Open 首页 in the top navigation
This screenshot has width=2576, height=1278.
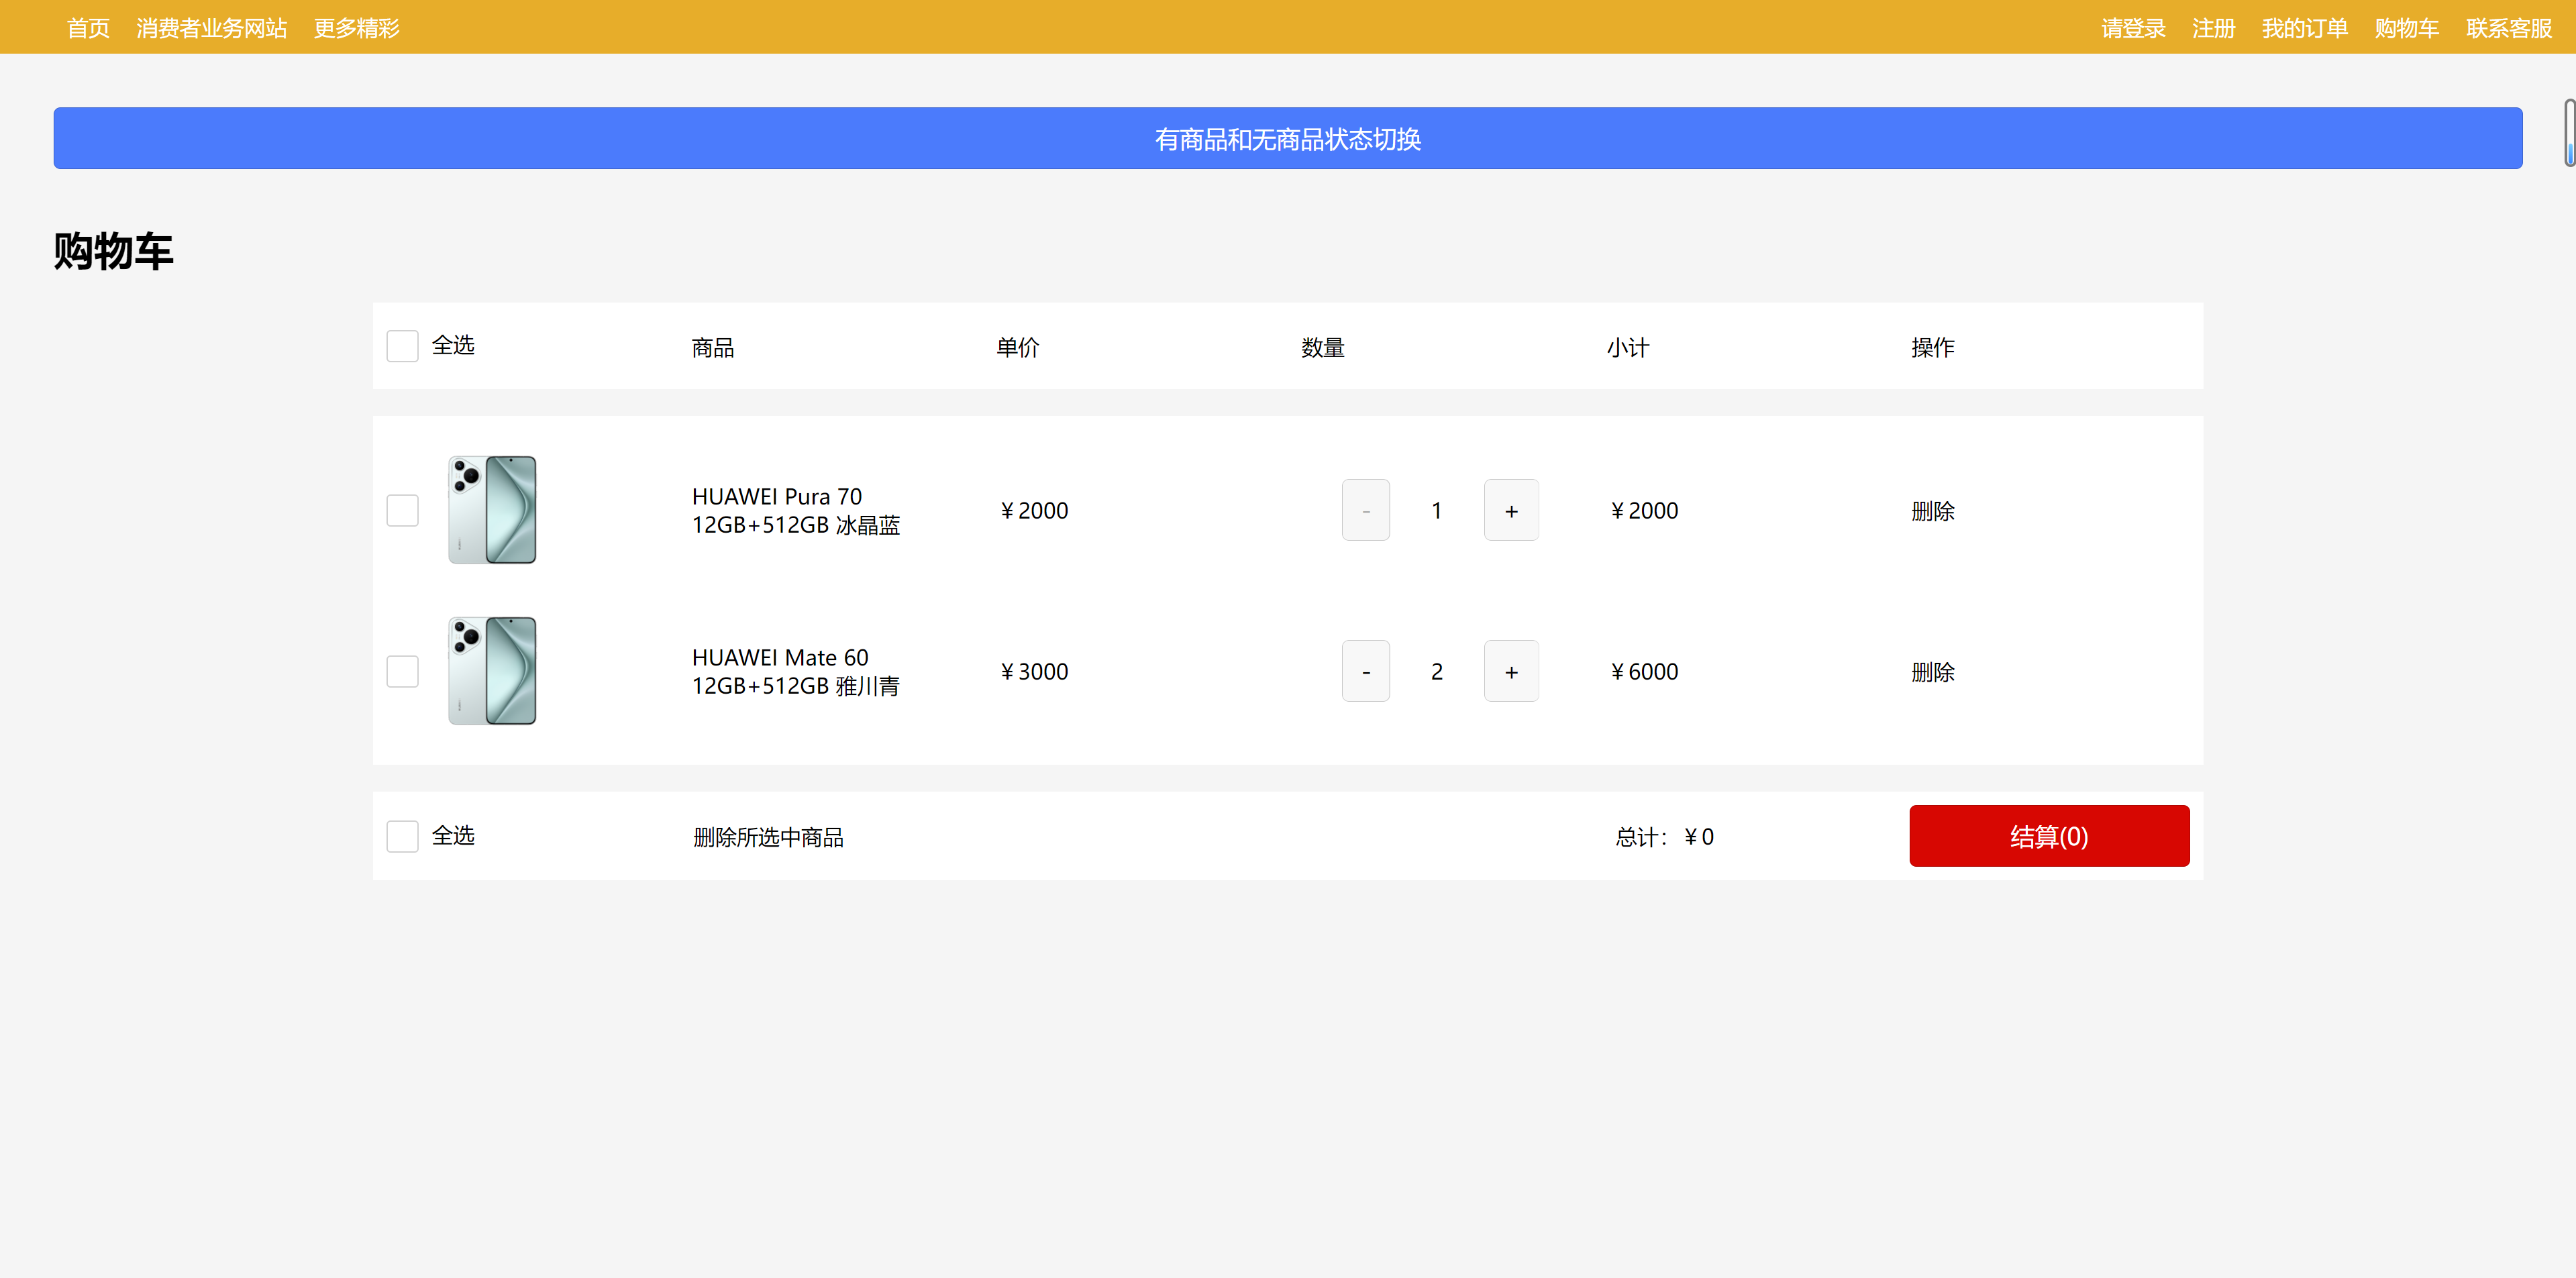pyautogui.click(x=88, y=28)
